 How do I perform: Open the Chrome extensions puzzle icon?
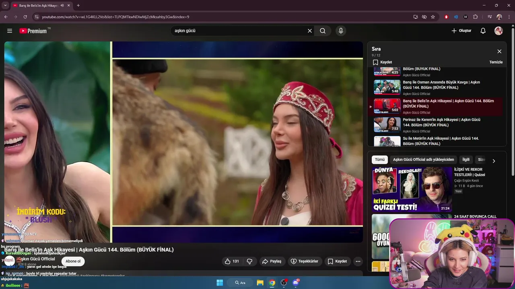tap(475, 17)
